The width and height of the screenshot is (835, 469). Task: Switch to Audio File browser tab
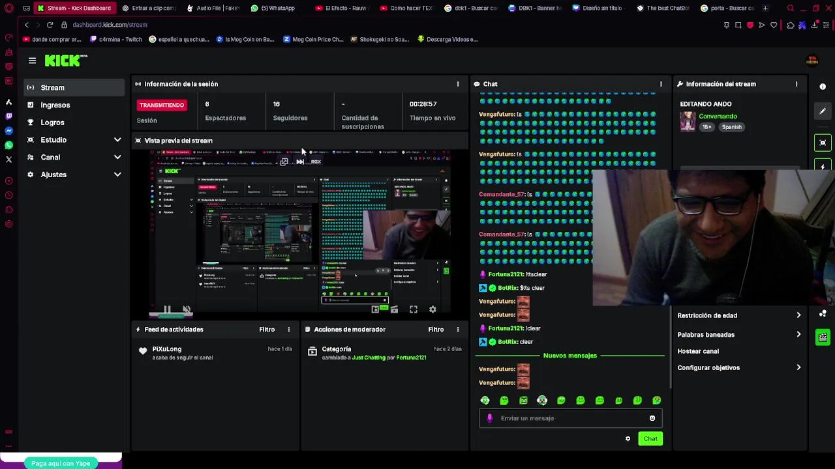(213, 8)
